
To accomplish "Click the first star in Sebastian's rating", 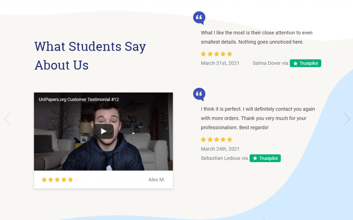I will [203, 139].
